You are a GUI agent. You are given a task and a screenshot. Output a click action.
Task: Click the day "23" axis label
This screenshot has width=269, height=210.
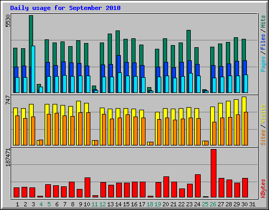click(189, 204)
